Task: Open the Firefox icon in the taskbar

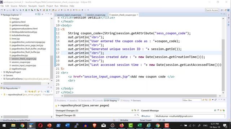Action: [122, 125]
